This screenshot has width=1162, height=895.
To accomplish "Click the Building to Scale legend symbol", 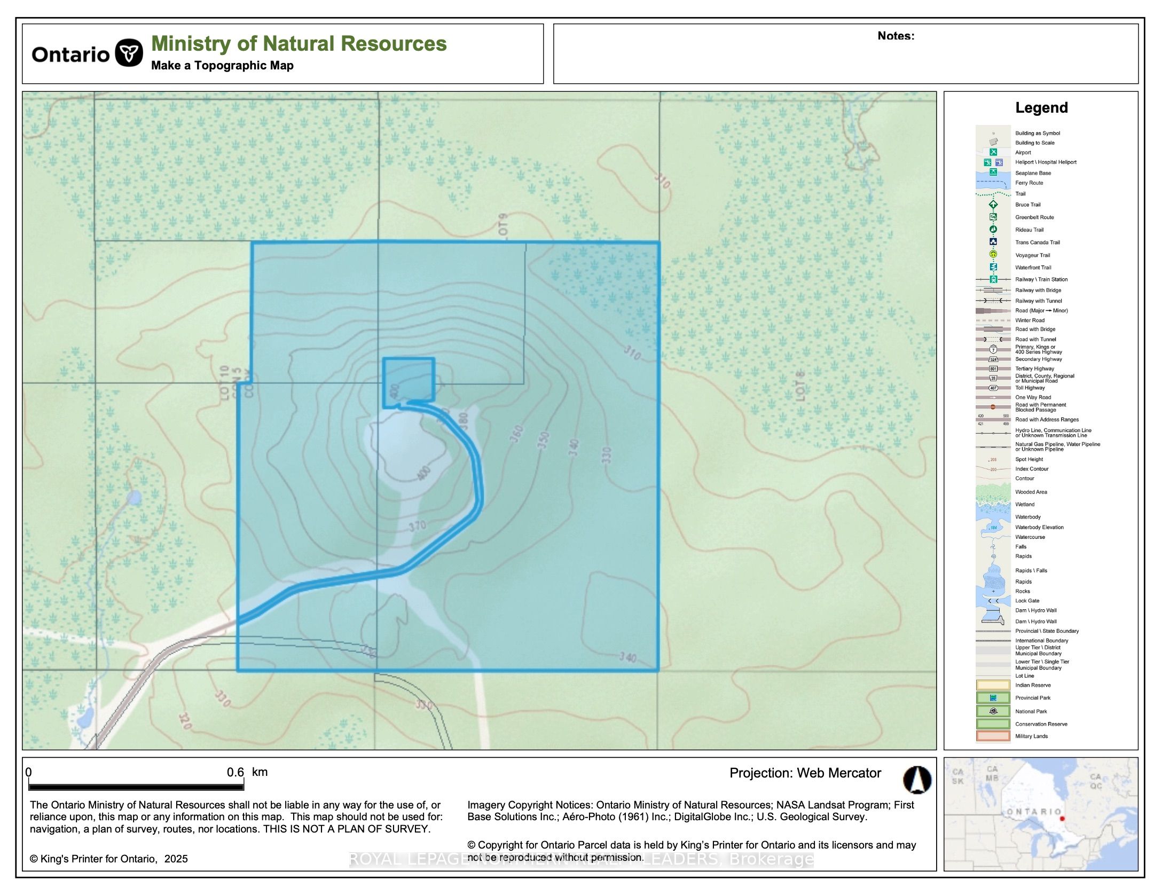I will pos(993,142).
